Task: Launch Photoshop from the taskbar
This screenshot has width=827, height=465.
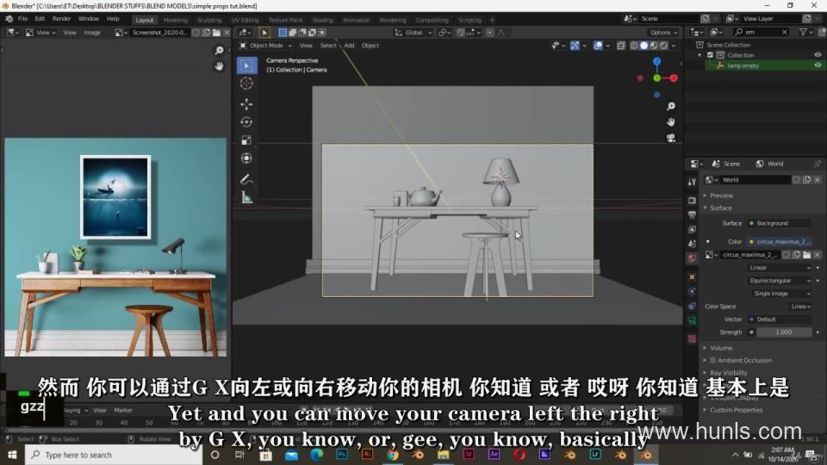Action: tap(342, 455)
